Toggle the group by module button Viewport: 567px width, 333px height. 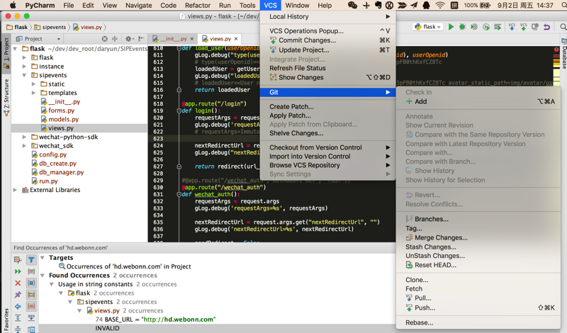coord(31,283)
